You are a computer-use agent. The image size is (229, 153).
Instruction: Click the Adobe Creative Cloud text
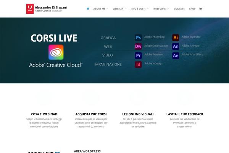(x=56, y=65)
